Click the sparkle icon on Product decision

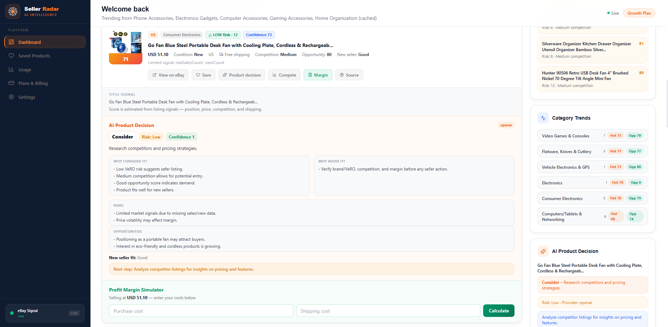(x=225, y=75)
